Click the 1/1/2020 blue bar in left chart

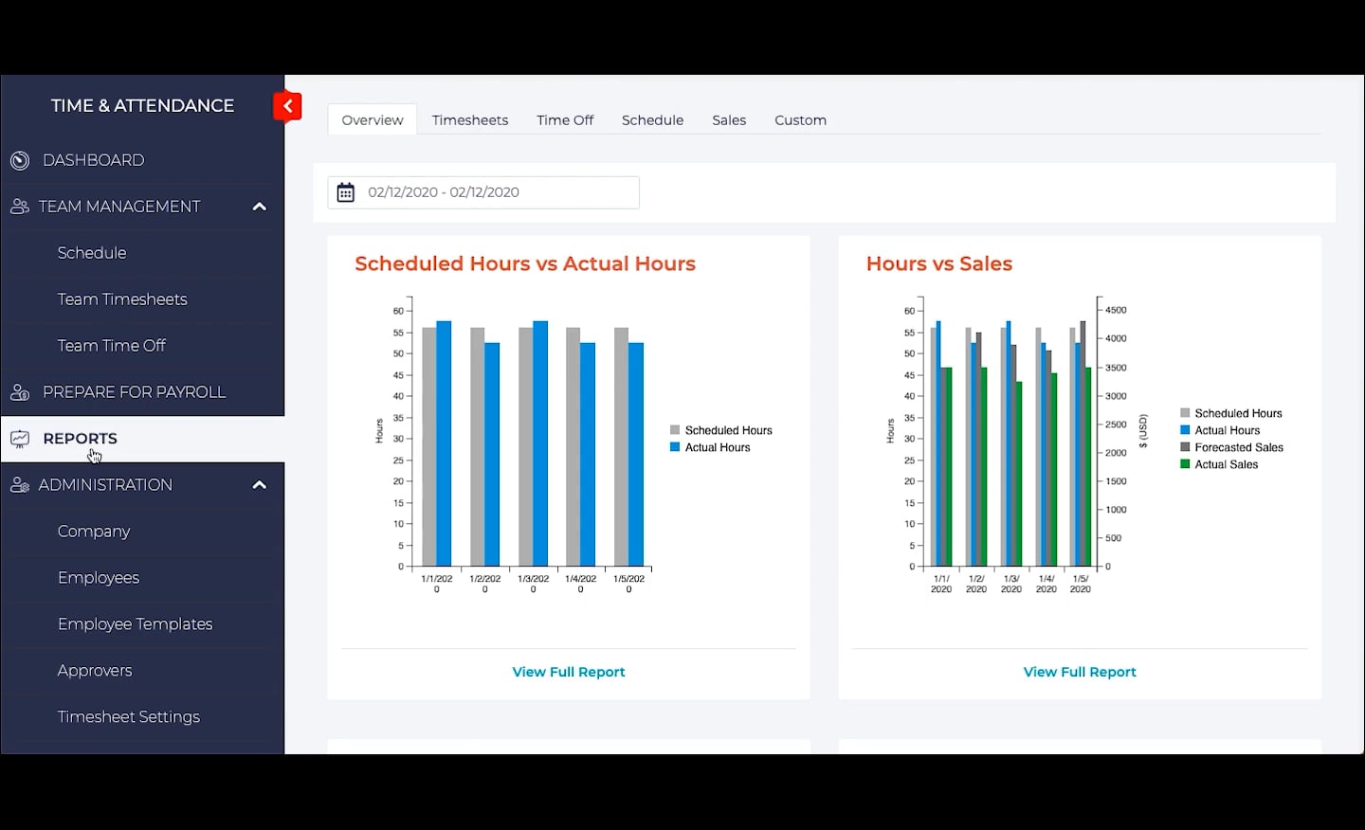444,443
